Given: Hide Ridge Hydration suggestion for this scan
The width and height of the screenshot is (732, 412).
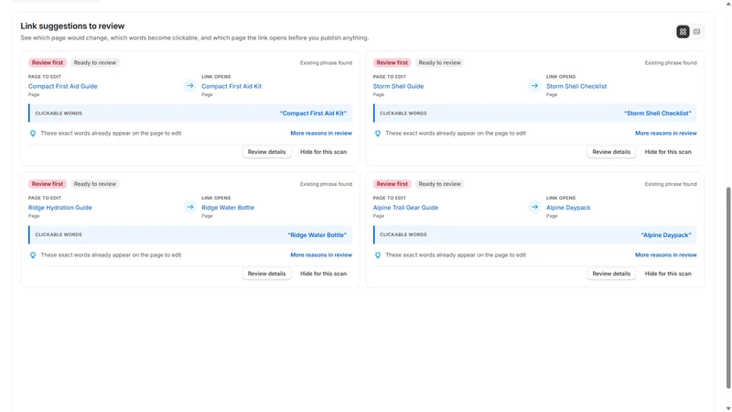Looking at the screenshot, I should (323, 274).
